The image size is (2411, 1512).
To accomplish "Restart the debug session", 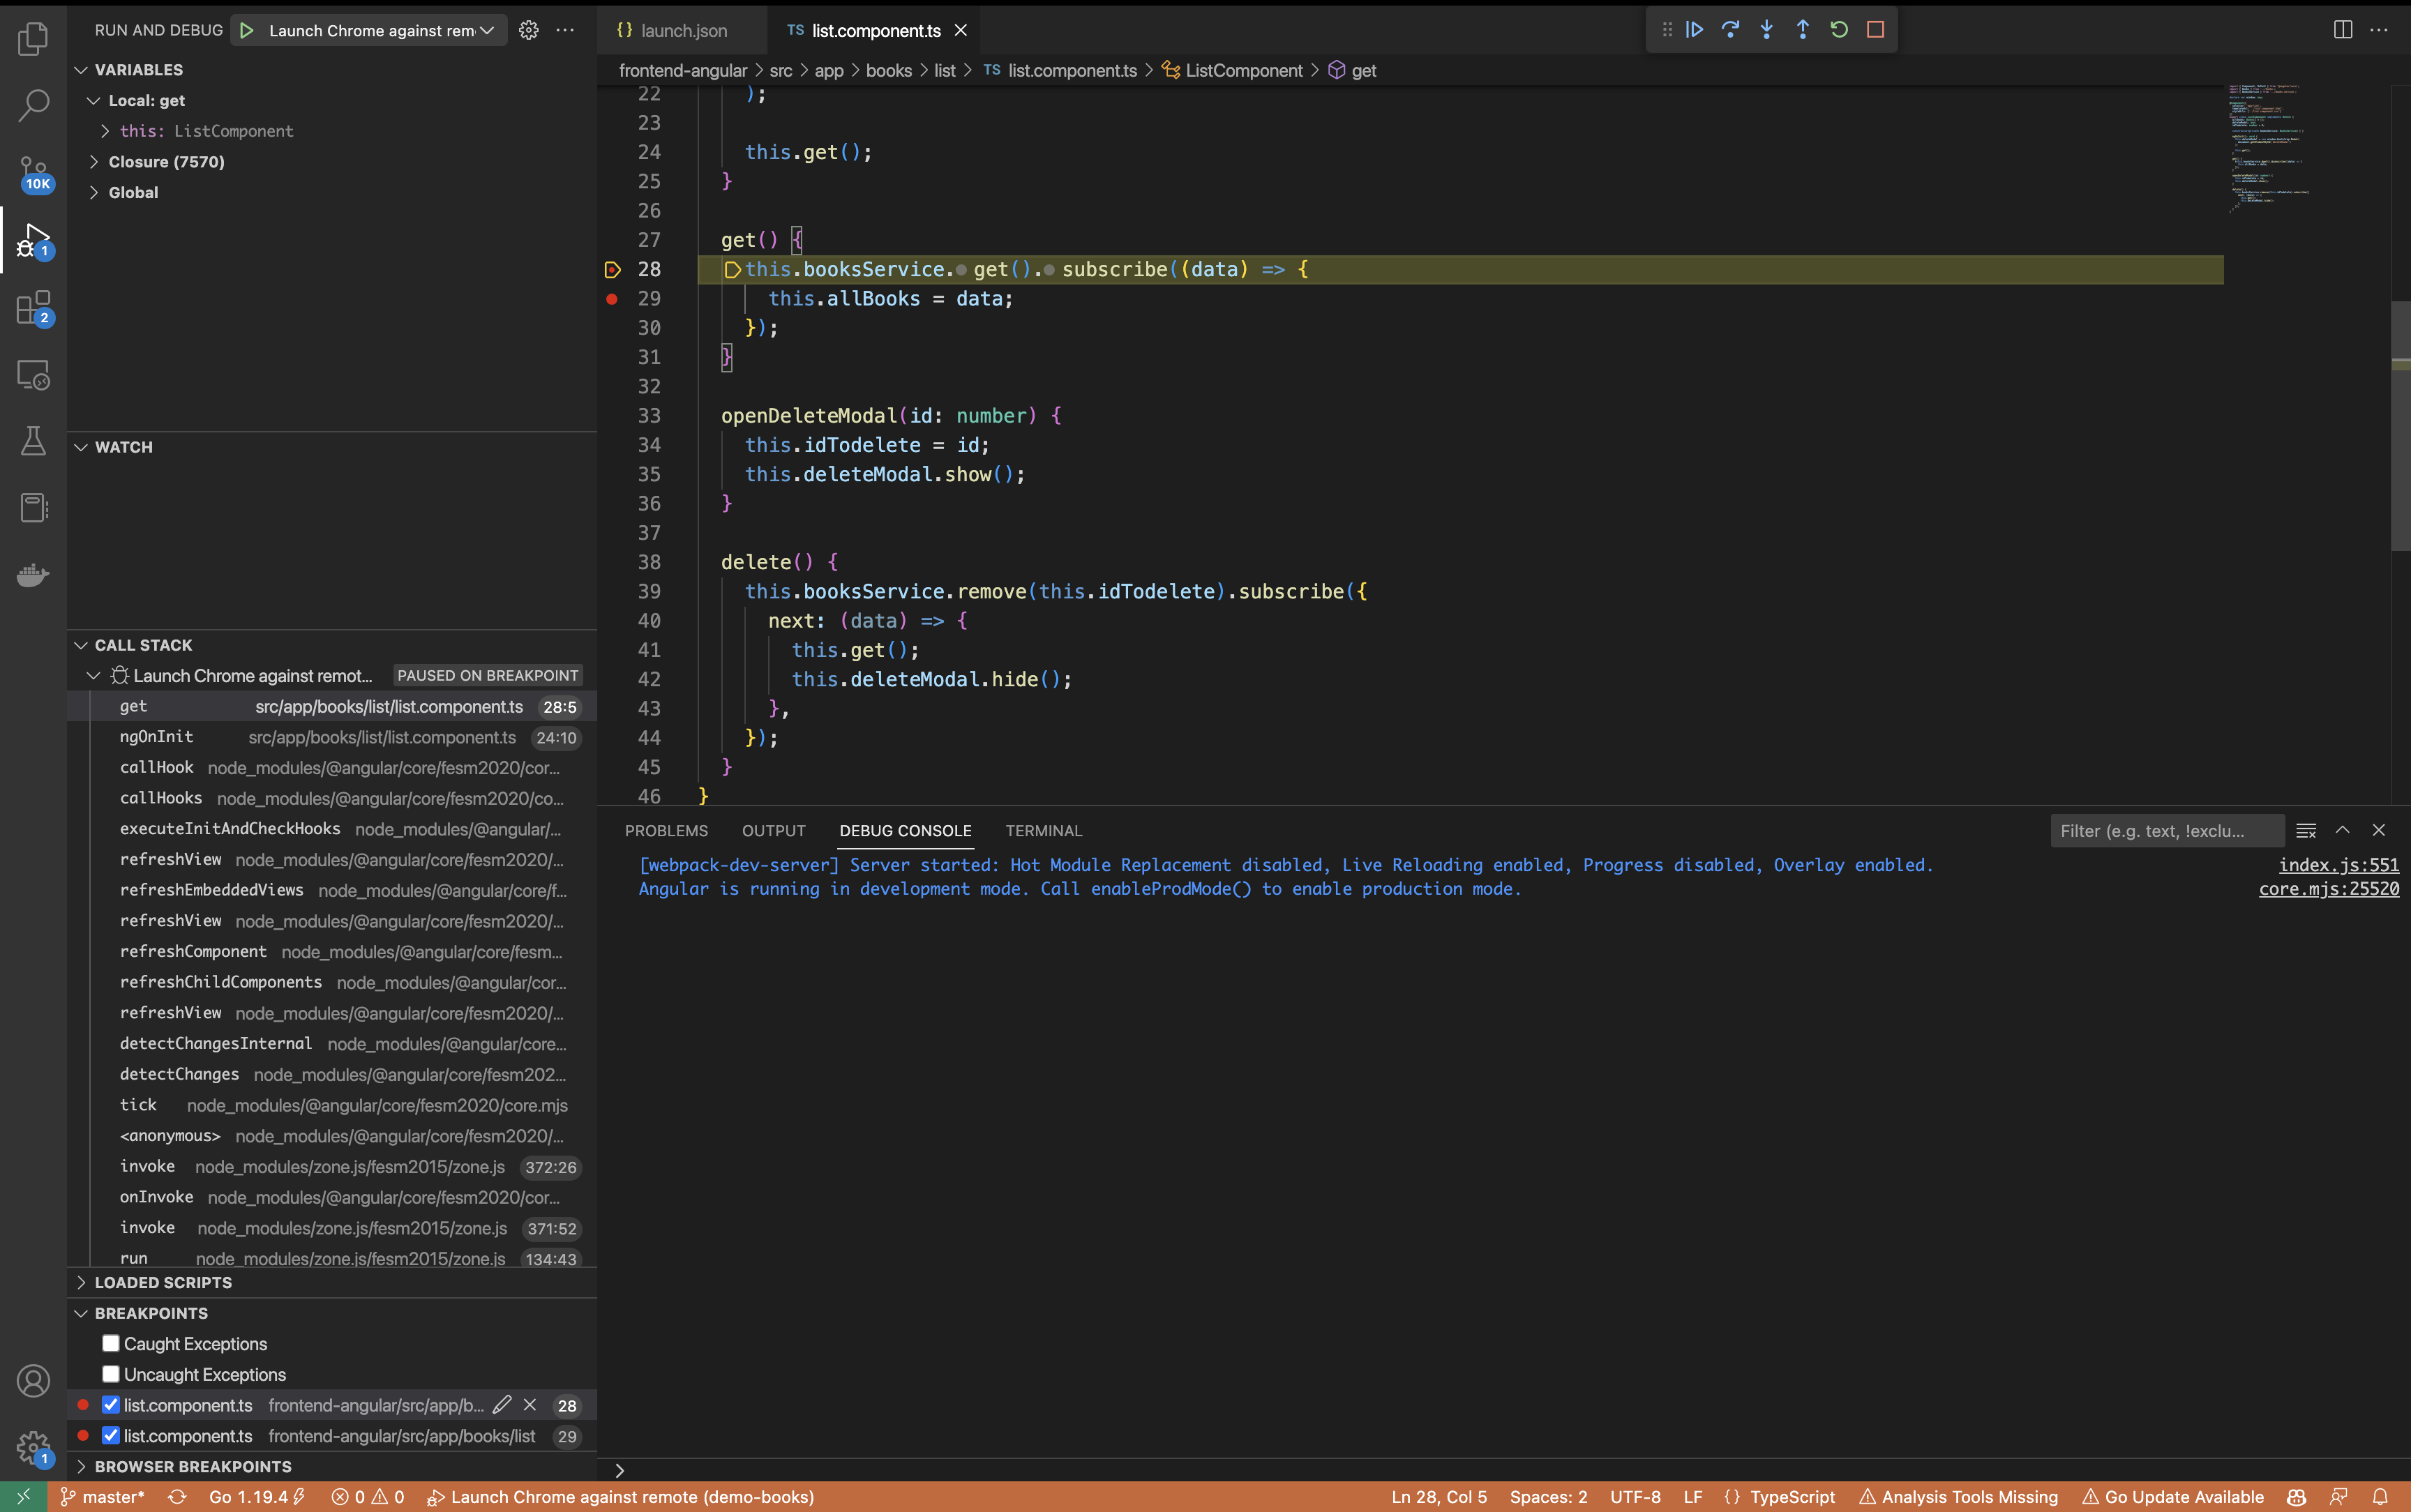I will (1839, 30).
